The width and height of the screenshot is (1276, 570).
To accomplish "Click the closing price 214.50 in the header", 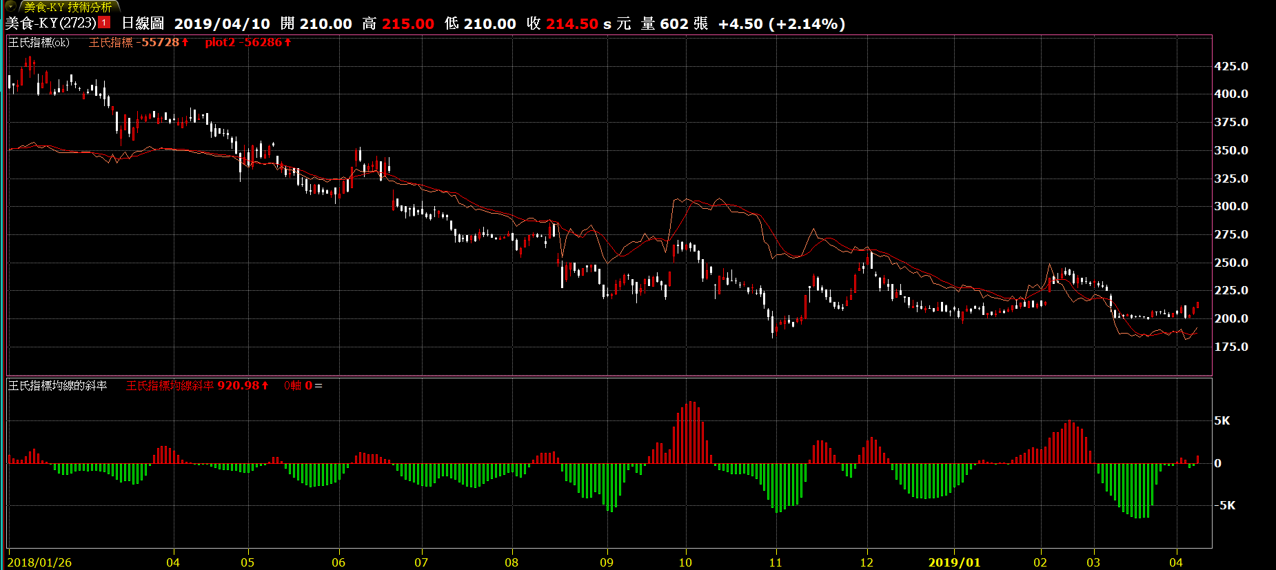I will pyautogui.click(x=571, y=23).
